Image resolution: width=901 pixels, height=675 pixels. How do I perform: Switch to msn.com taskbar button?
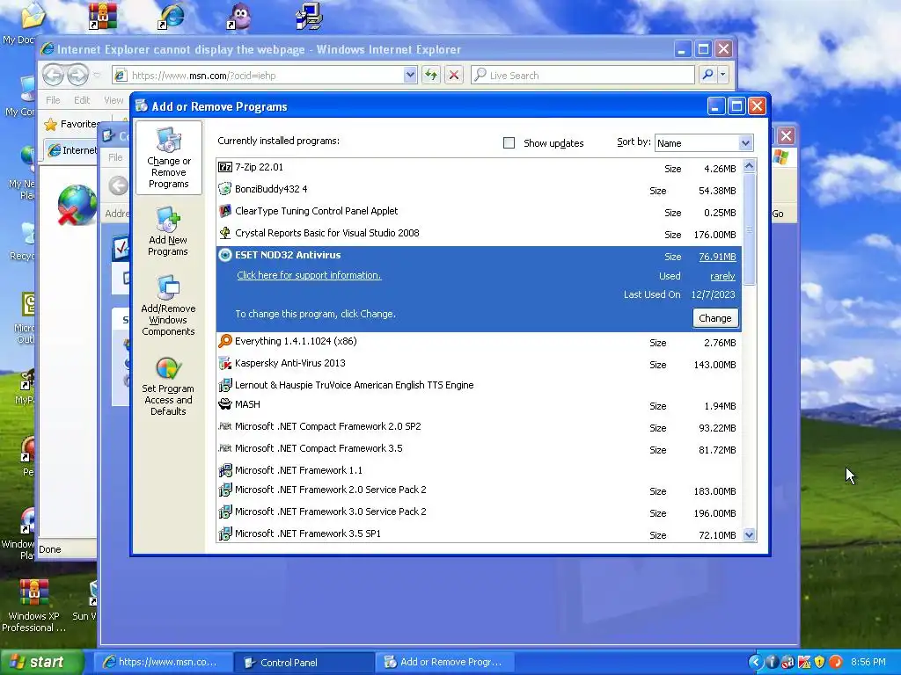coord(163,662)
